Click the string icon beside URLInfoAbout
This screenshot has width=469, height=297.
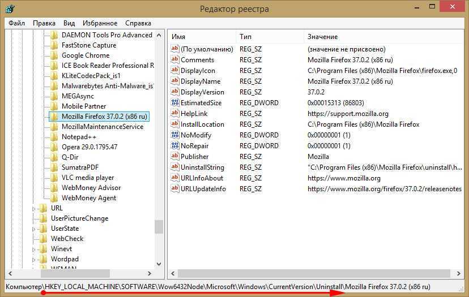pos(175,178)
